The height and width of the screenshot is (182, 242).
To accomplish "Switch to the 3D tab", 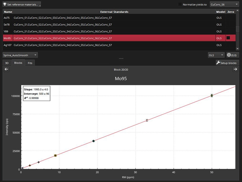I will point(7,63).
